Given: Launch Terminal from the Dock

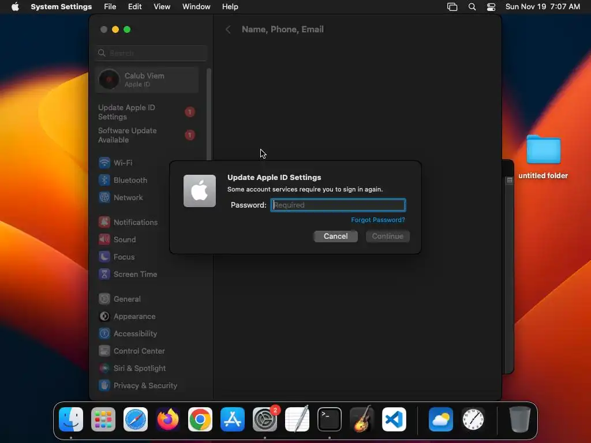Looking at the screenshot, I should pyautogui.click(x=330, y=419).
